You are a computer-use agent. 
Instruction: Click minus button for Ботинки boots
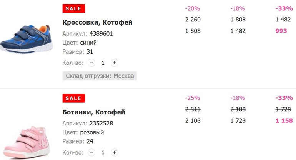point(91,153)
